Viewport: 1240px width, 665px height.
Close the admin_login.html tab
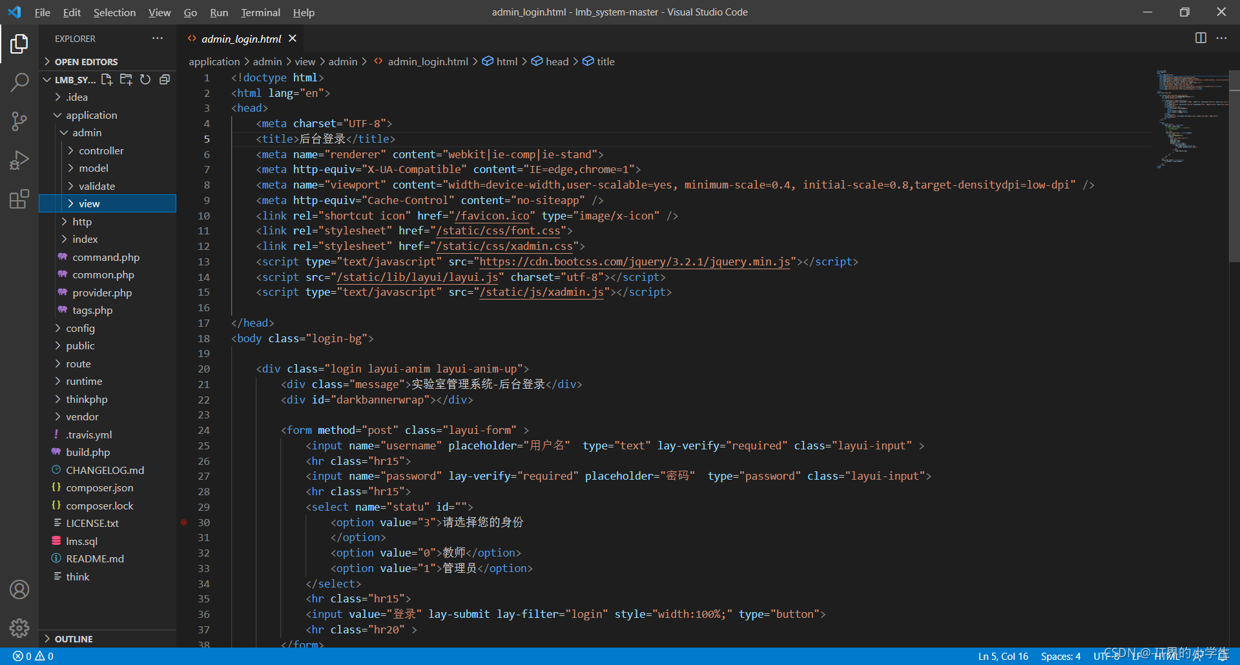[293, 39]
